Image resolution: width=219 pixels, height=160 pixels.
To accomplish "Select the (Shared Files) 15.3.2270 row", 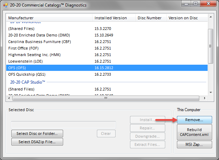I will coord(107,29).
